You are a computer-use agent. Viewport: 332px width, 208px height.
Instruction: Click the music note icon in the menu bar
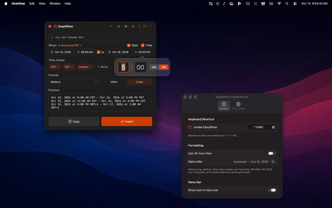pos(224,3)
